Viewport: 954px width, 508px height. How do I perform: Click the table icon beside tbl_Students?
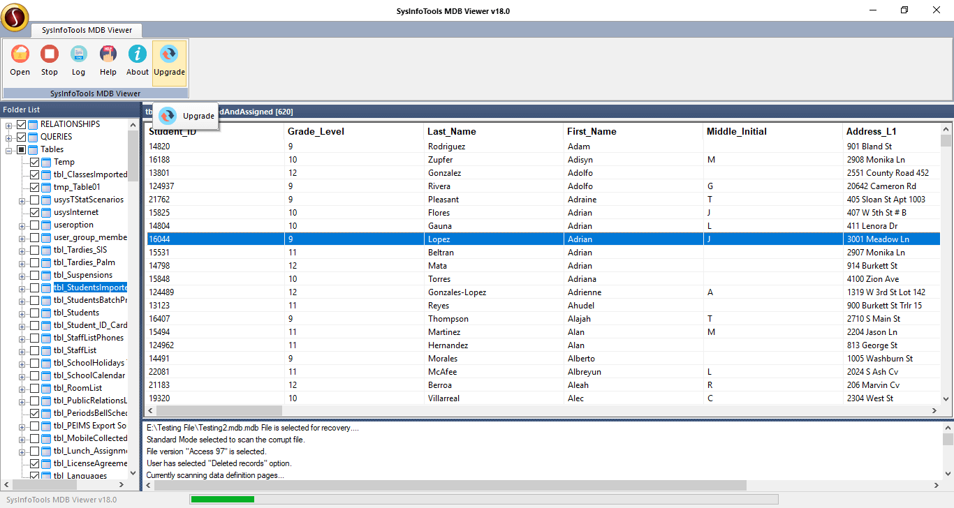pyautogui.click(x=47, y=313)
